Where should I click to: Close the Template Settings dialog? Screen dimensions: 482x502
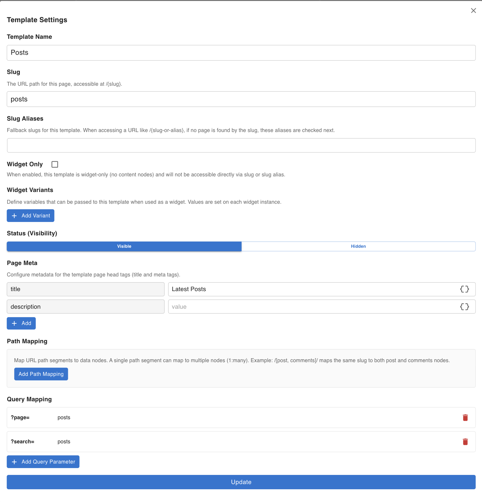coord(473,11)
